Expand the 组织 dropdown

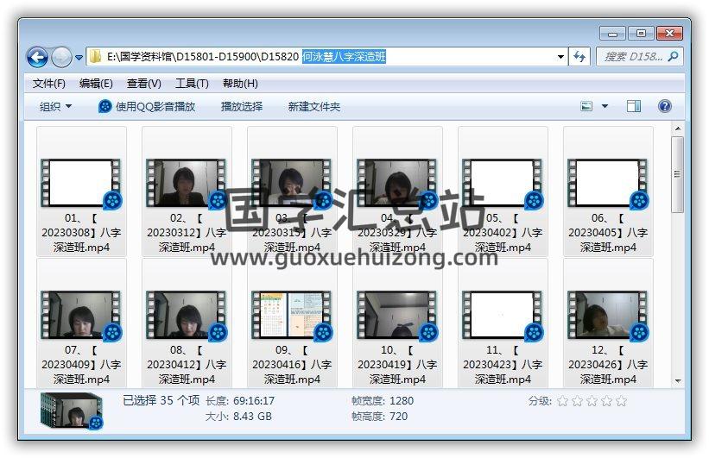point(55,107)
